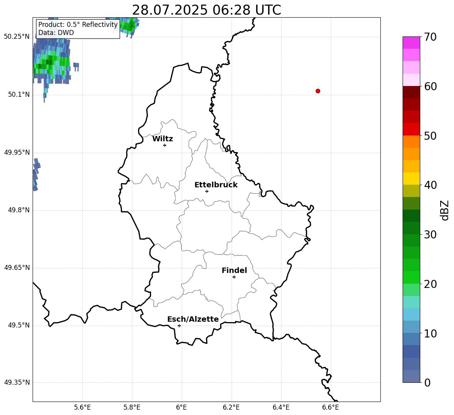Click the Esch/Alzette station label
Screen dimensions: 454x415
[x=193, y=319]
